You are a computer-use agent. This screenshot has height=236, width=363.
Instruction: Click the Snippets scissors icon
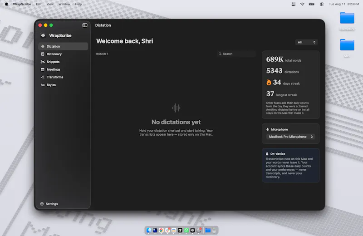pos(43,62)
